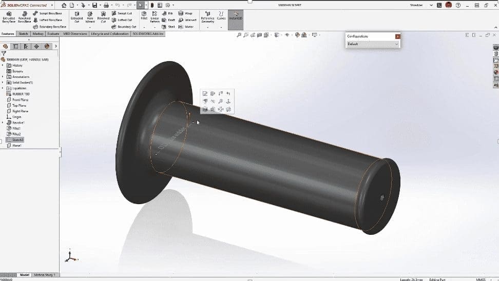Switch to the MBD Dimensions tab
499x281 pixels.
click(75, 34)
